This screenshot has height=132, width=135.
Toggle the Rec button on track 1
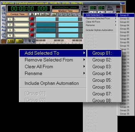(32, 19)
